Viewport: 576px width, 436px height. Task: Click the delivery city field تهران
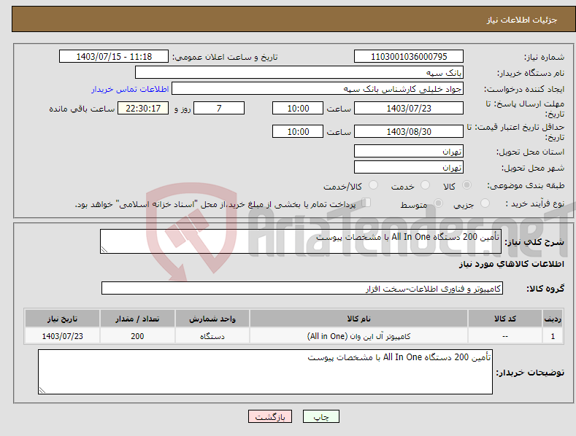[x=409, y=168]
